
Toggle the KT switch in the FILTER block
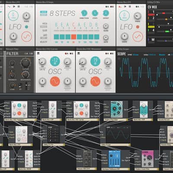(20, 86)
